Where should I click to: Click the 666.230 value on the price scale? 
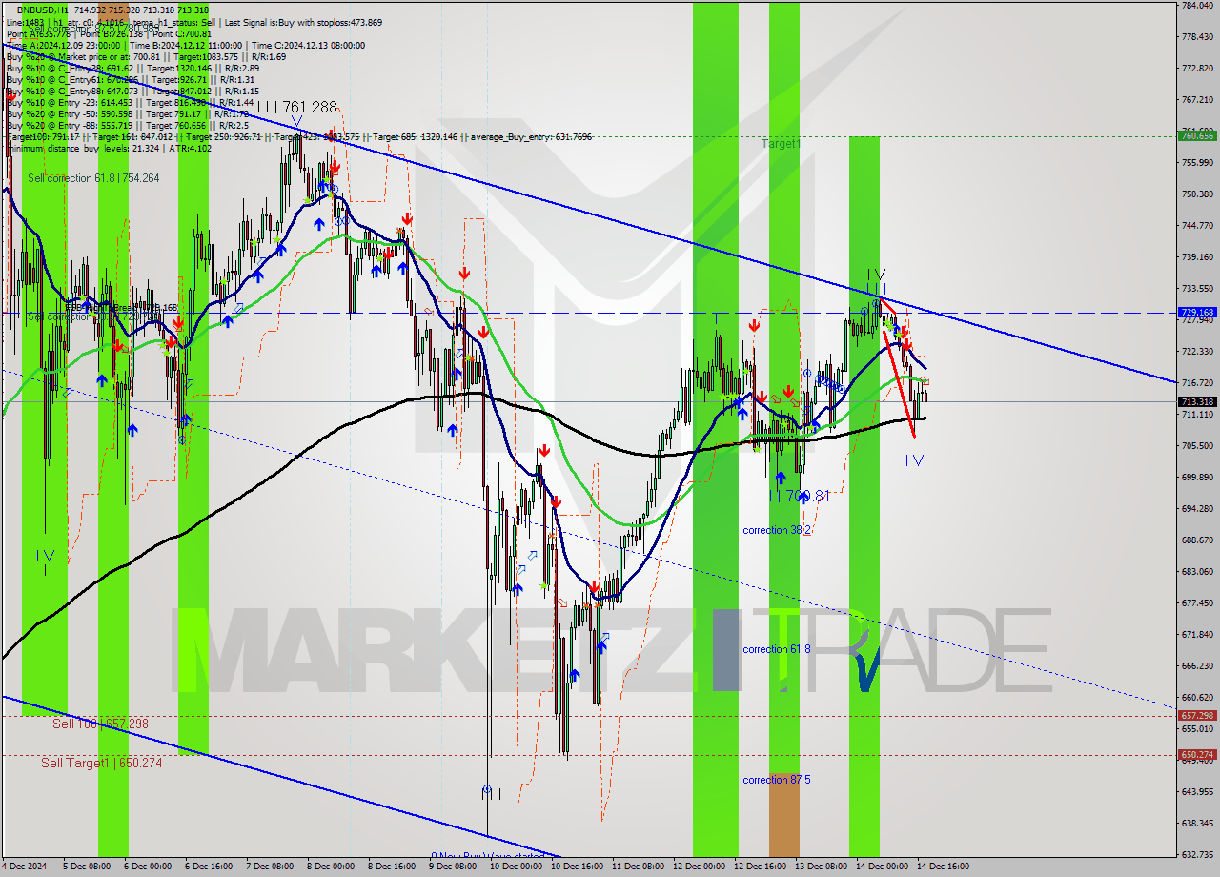[x=1196, y=665]
